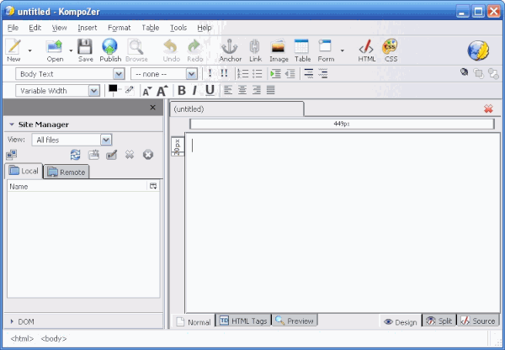Insert a Form from toolbar

pyautogui.click(x=326, y=50)
